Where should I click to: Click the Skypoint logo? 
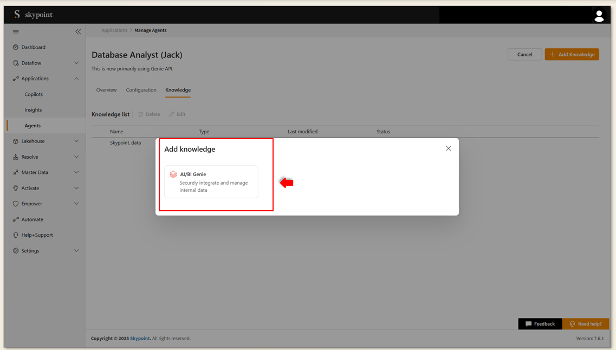[33, 15]
